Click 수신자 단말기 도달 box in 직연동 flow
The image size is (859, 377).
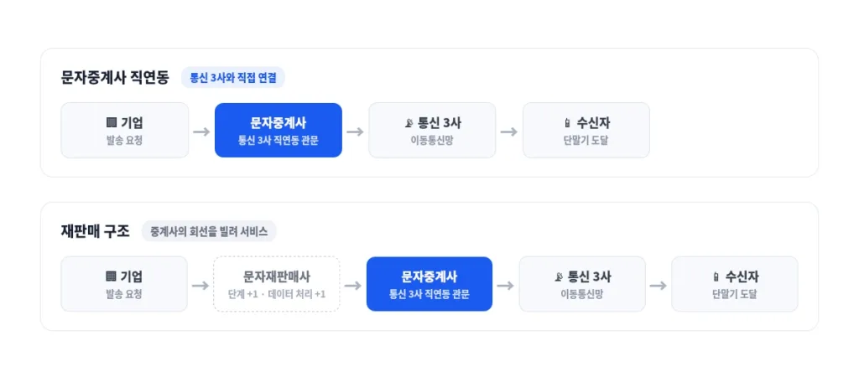click(586, 130)
